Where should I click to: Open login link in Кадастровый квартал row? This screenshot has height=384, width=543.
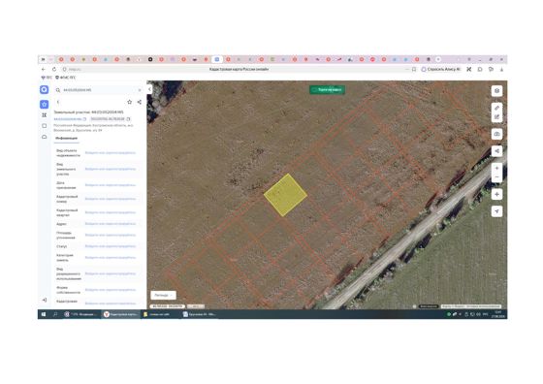click(x=111, y=212)
